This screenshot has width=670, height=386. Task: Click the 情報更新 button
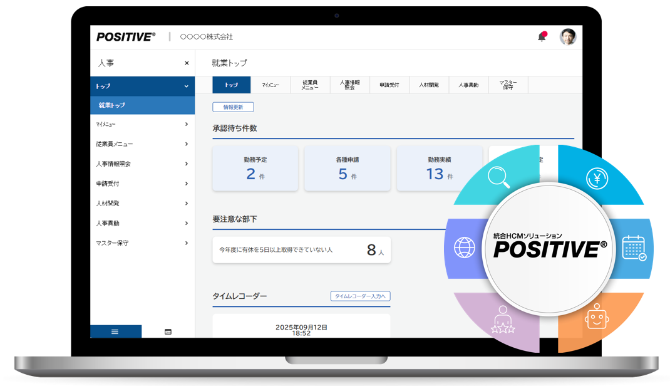(x=233, y=107)
